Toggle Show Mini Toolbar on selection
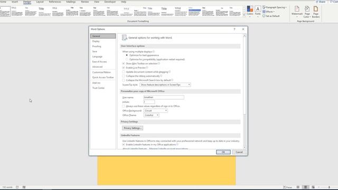The height and width of the screenshot is (190, 338). [x=124, y=63]
